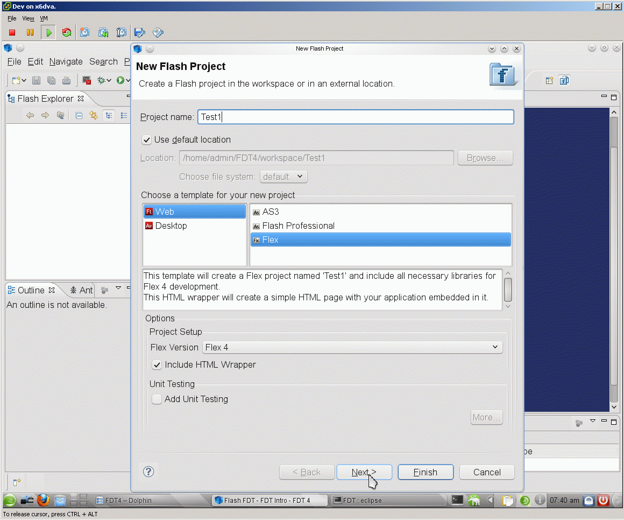Image resolution: width=624 pixels, height=520 pixels.
Task: Click the green VM play button
Action: pyautogui.click(x=48, y=33)
